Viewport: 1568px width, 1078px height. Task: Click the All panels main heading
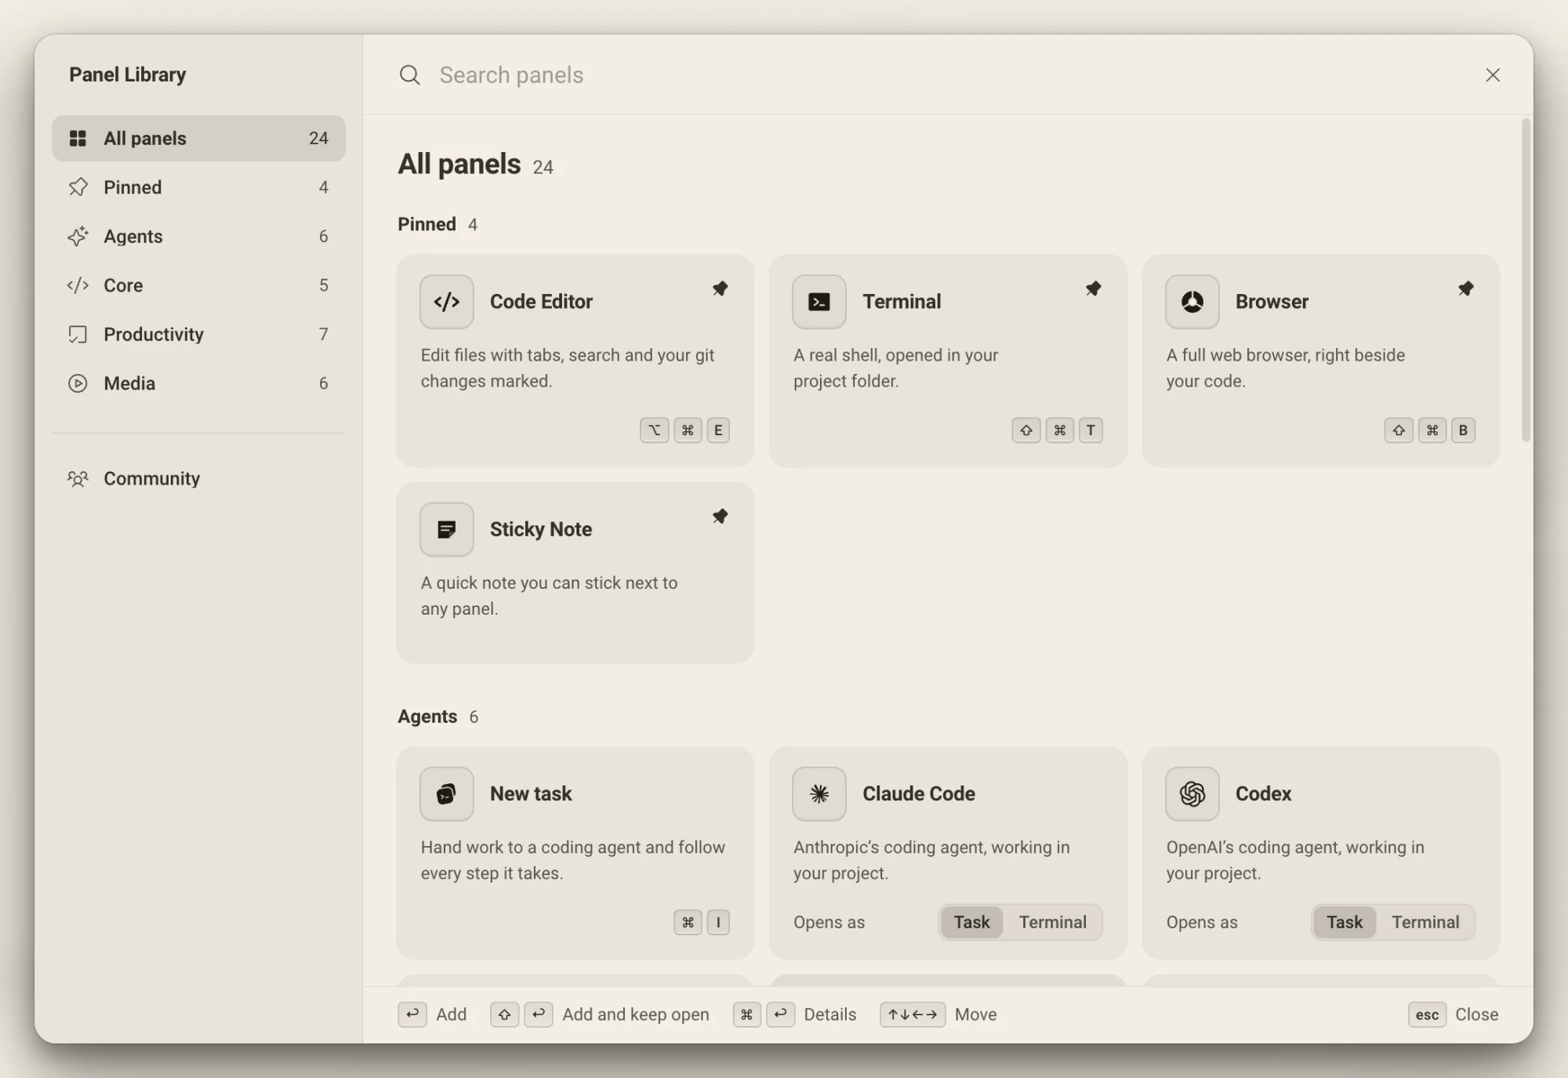(459, 164)
